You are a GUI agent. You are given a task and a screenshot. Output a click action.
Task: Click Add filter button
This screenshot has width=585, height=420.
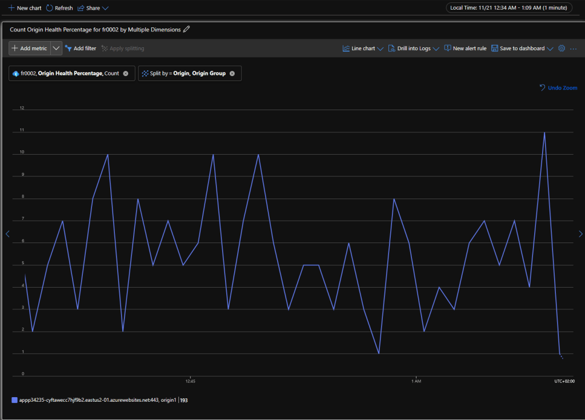[81, 49]
